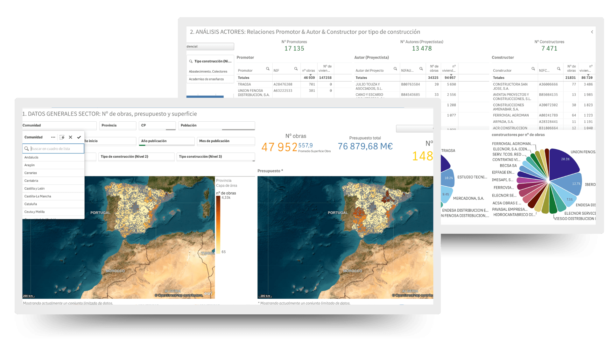The width and height of the screenshot is (611, 344).
Task: Click the clear selection icon in Comunidad listbox
Action: tap(62, 137)
